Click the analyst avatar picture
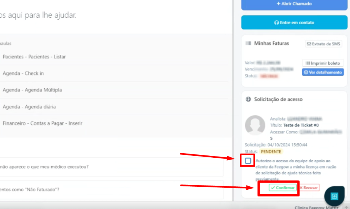The image size is (350, 209). [x=255, y=125]
